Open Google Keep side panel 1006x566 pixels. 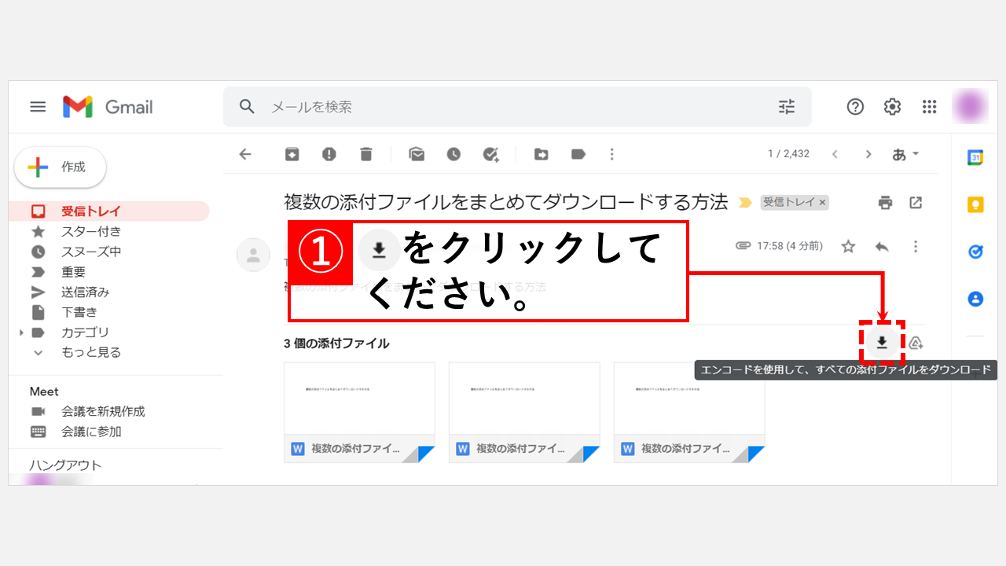975,204
